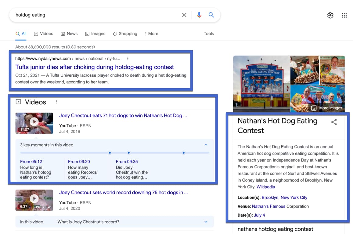Open options menu for the nydailynews result
Image resolution: width=353 pixels, height=234 pixels.
128,58
